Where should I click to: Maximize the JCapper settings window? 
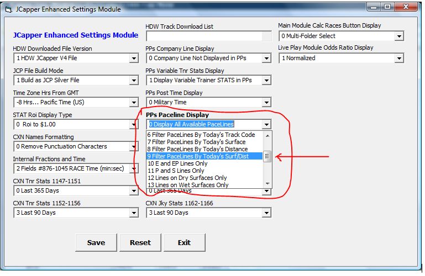pos(387,7)
